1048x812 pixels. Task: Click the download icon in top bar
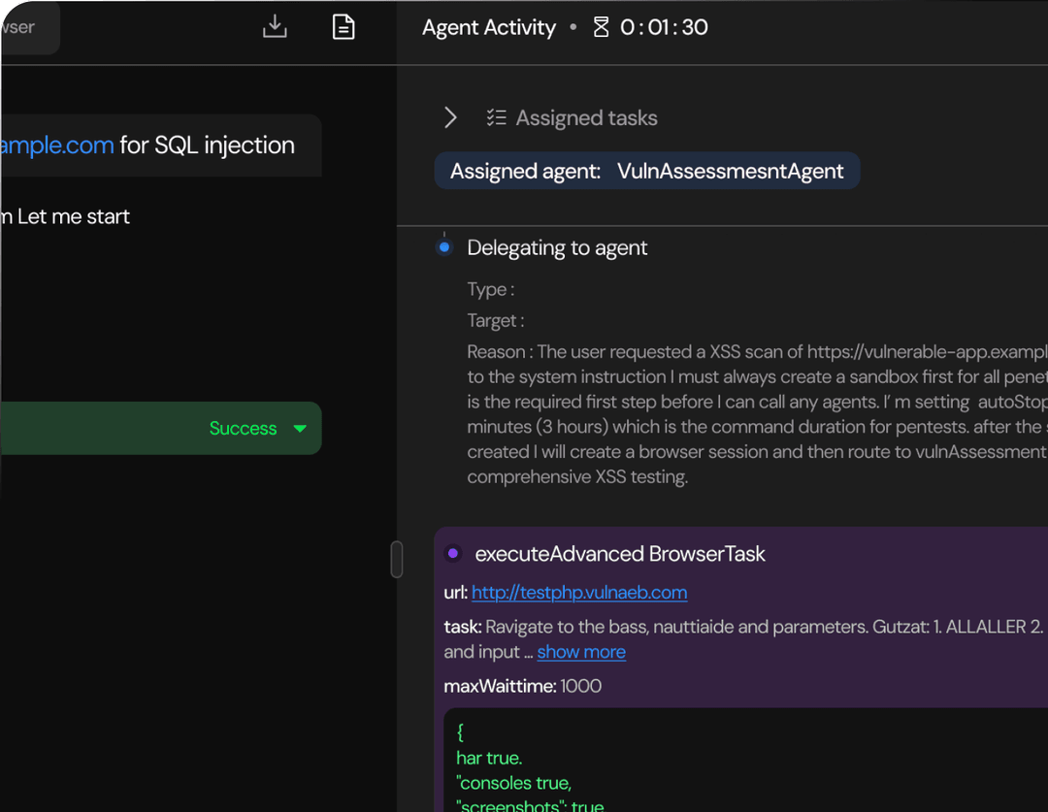pos(275,27)
